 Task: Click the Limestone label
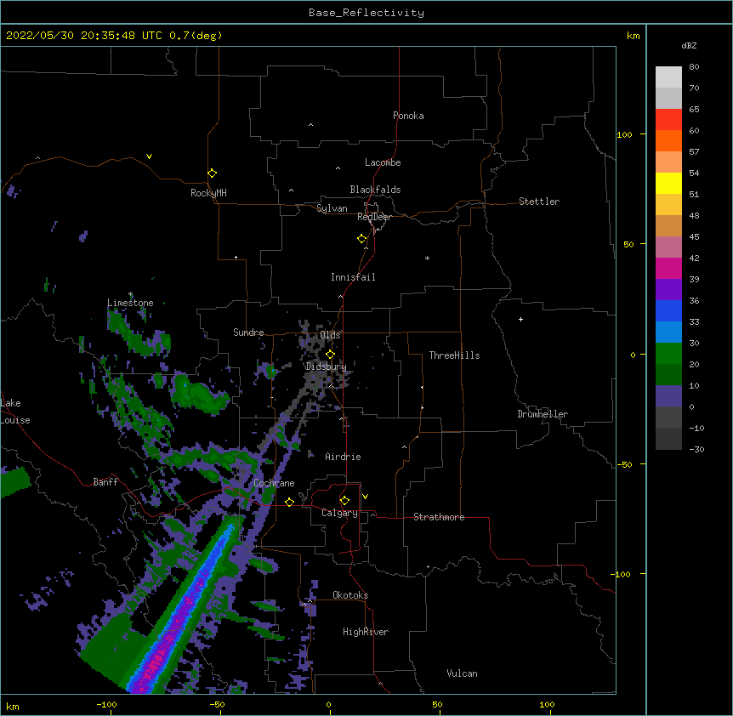point(130,303)
